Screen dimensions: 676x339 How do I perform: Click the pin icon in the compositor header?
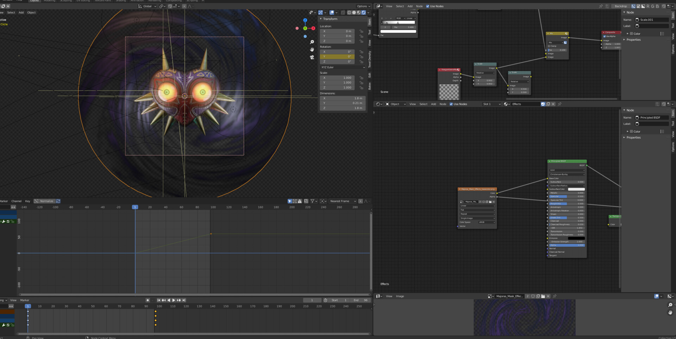(601, 6)
